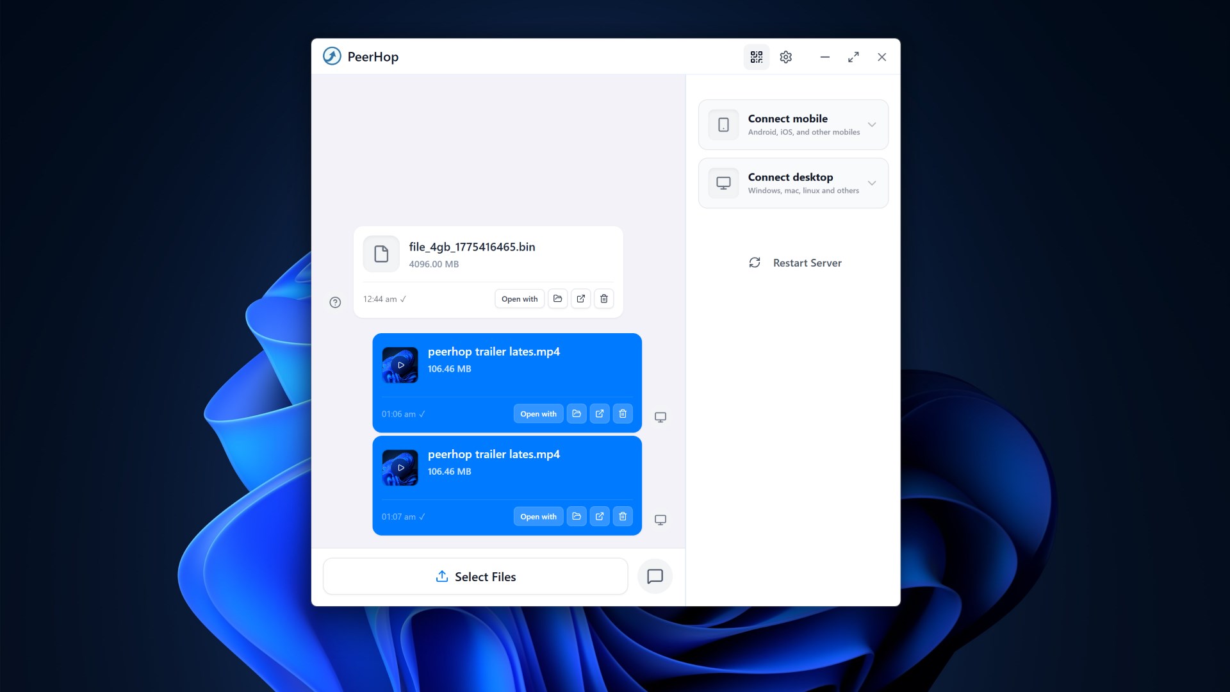This screenshot has width=1230, height=692.
Task: Click the 12:44 am timestamp
Action: tap(380, 299)
